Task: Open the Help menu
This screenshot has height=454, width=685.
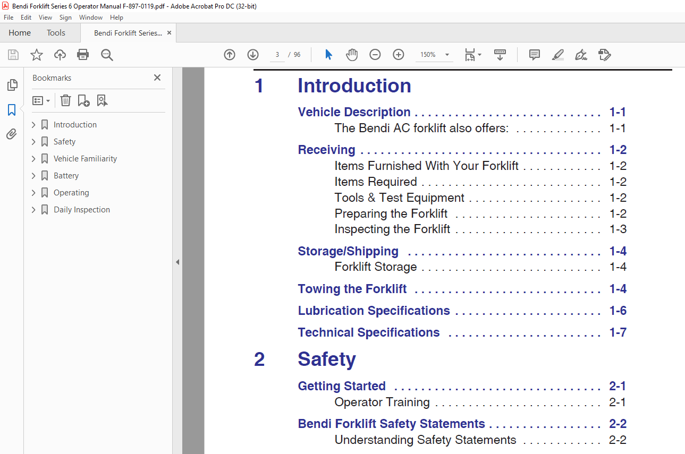Action: pos(116,18)
